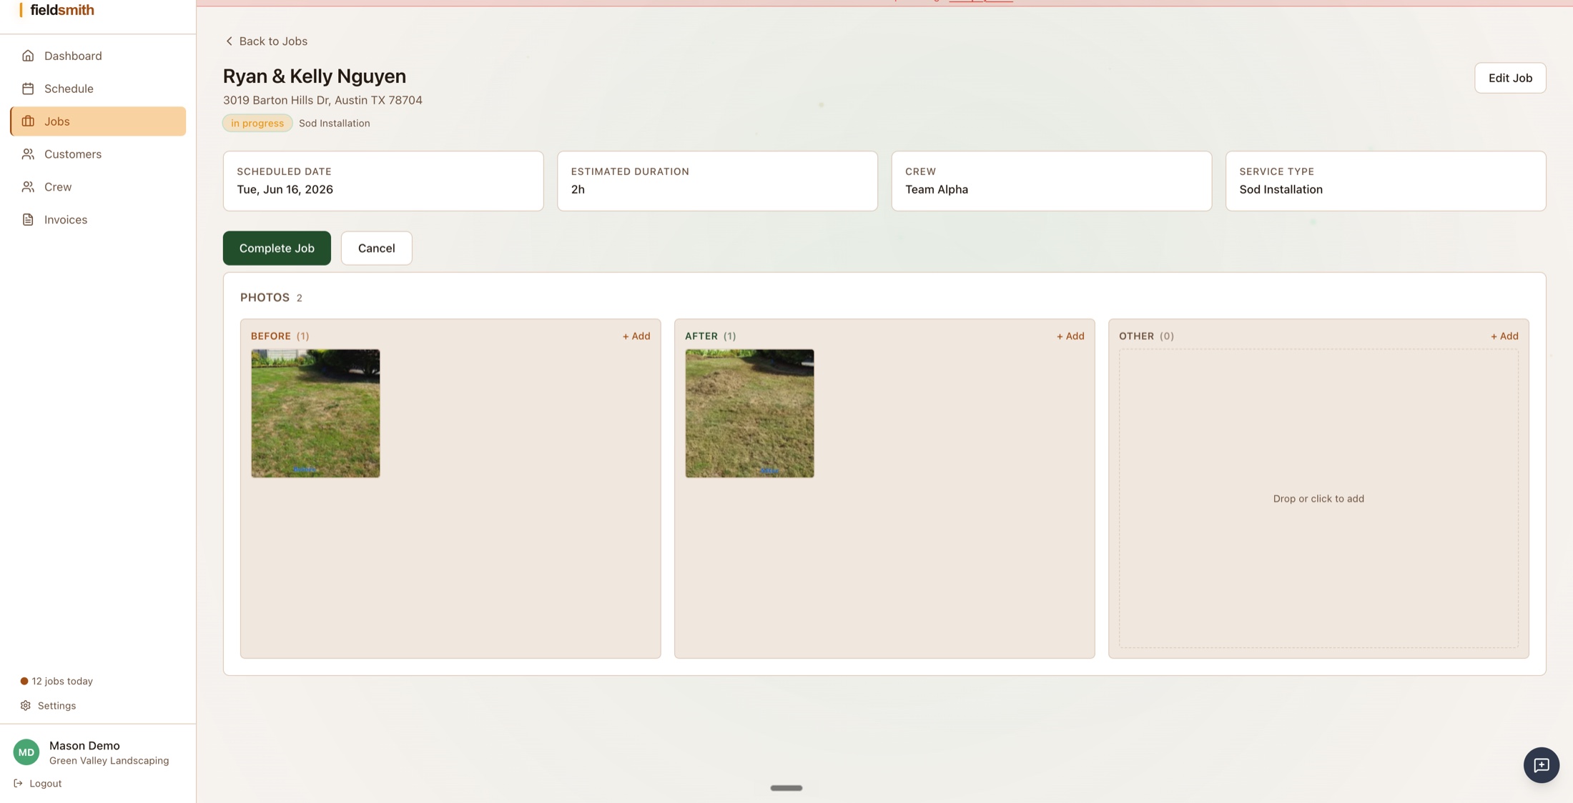
Task: Select Jobs in the sidebar
Action: pos(98,121)
